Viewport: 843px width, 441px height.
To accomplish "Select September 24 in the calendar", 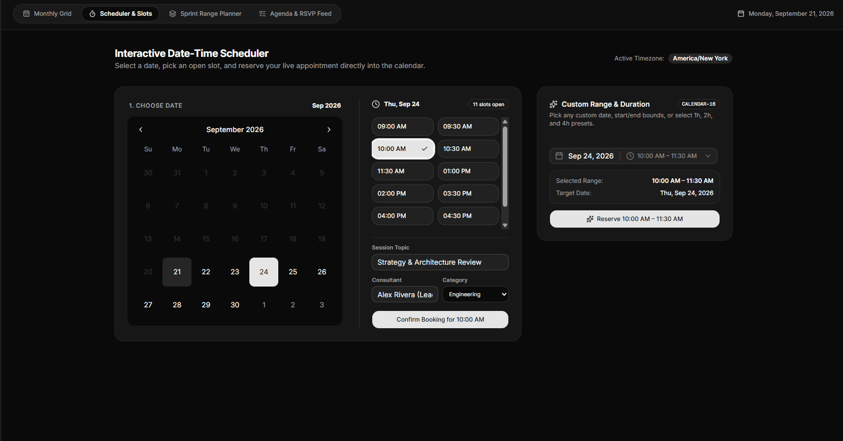I will 264,272.
